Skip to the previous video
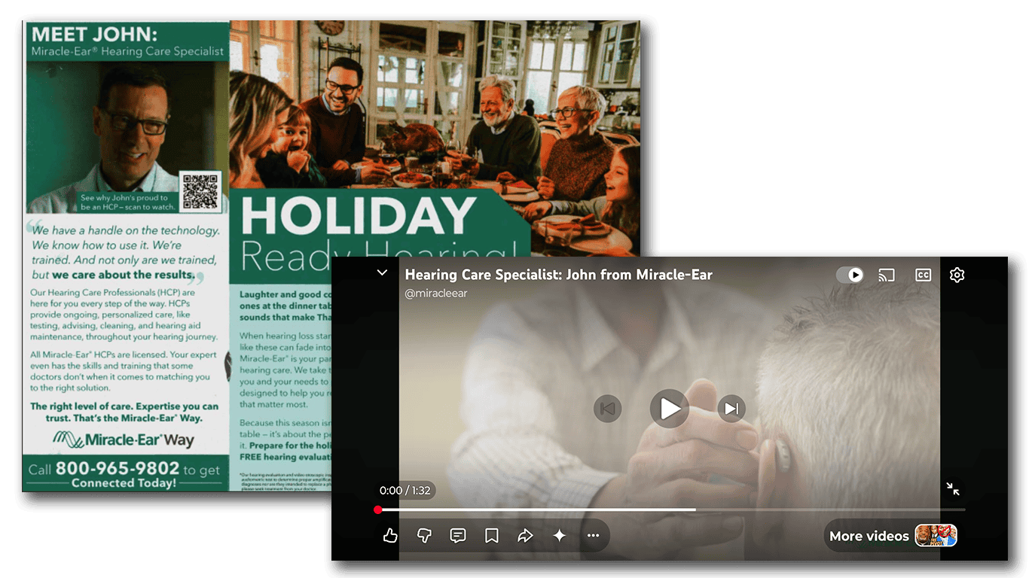The height and width of the screenshot is (578, 1029). (608, 409)
